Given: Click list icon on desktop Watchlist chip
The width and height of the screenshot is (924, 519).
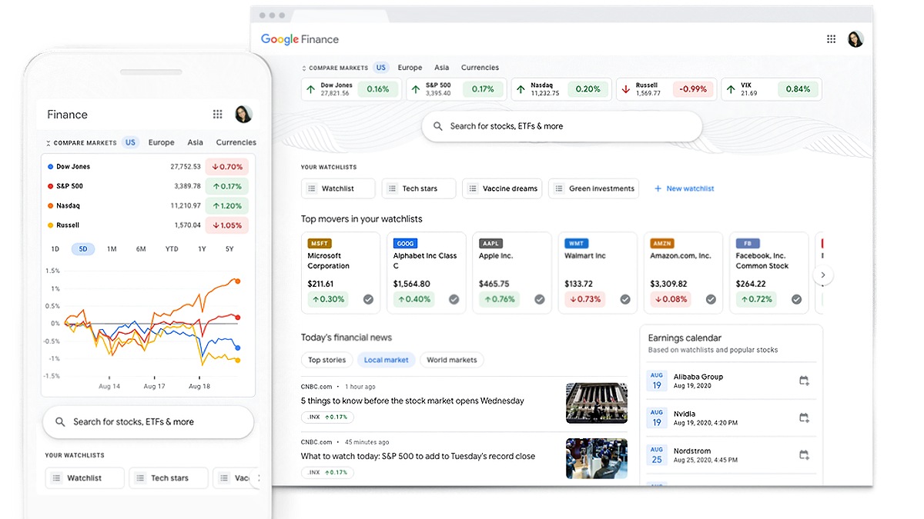Looking at the screenshot, I should (x=312, y=188).
